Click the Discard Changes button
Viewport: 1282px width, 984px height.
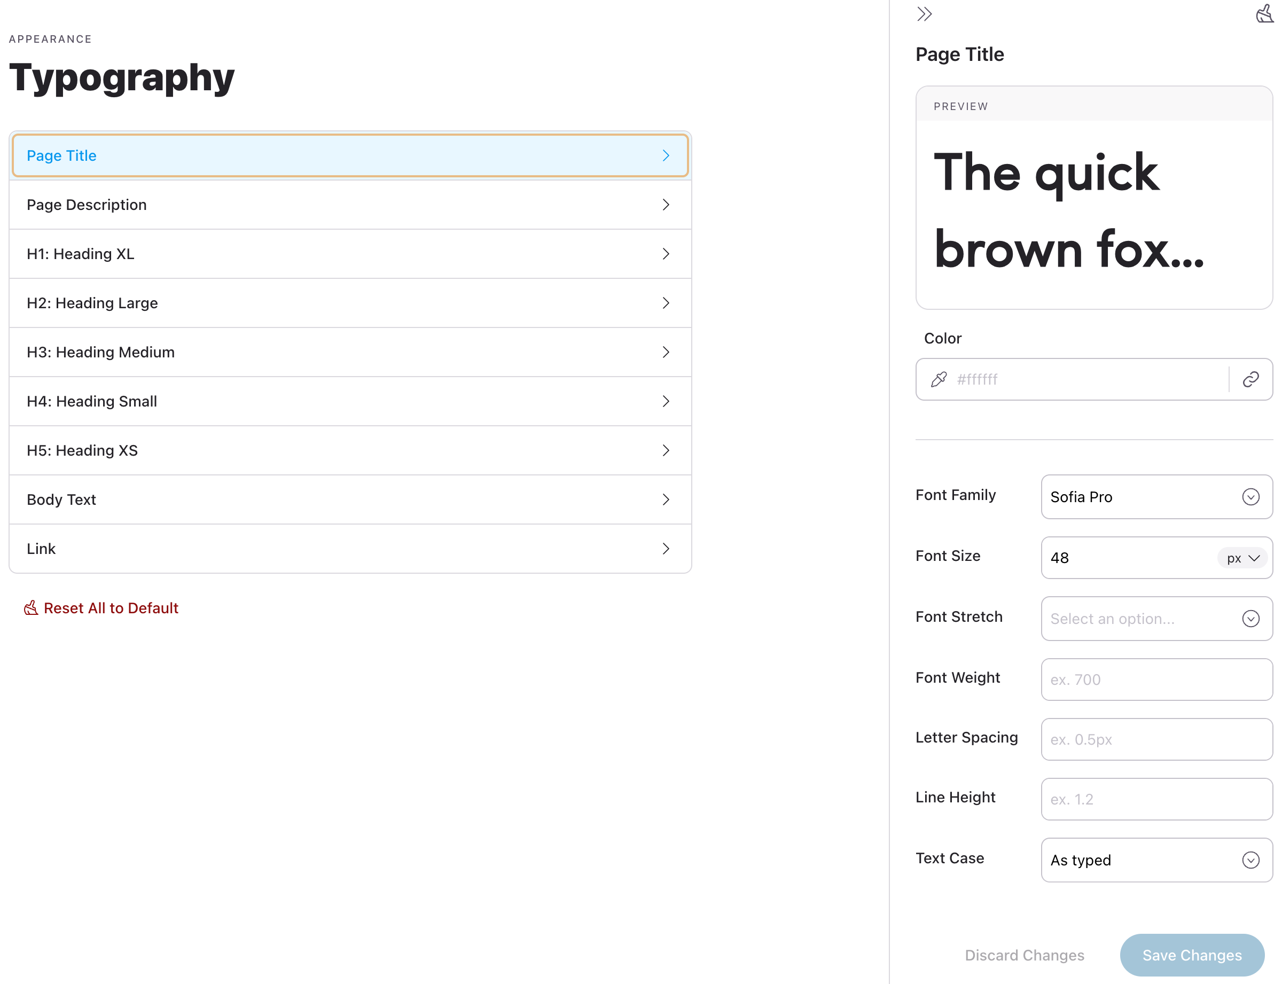(1023, 955)
